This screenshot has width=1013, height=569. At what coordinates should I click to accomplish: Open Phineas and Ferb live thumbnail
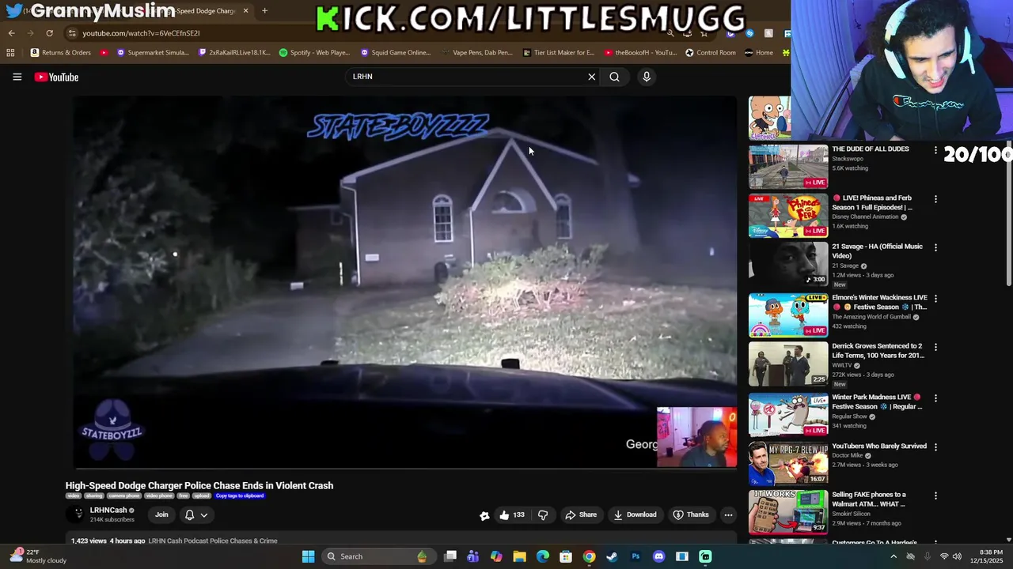788,216
